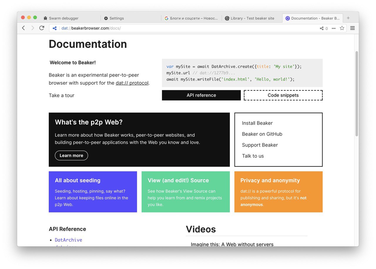Open the View (and edit!) Source card
Screen dimensions: 376x269
[186, 192]
